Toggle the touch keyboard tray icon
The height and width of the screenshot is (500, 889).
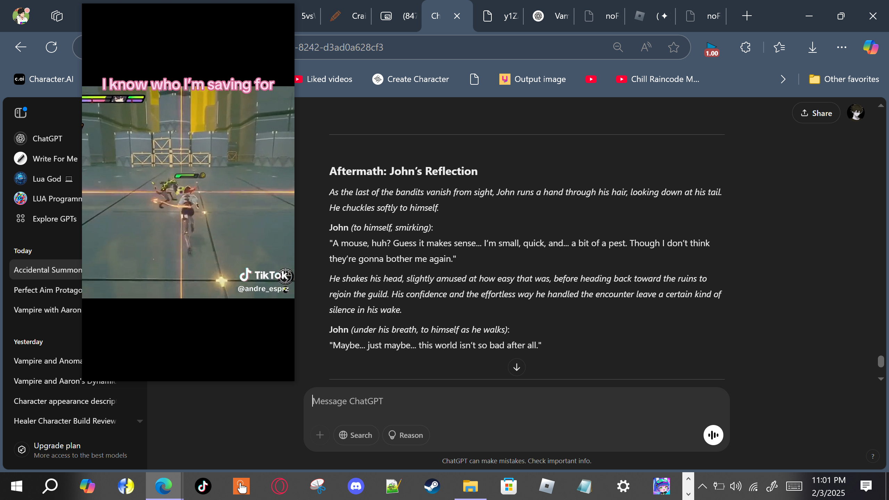coord(794,486)
